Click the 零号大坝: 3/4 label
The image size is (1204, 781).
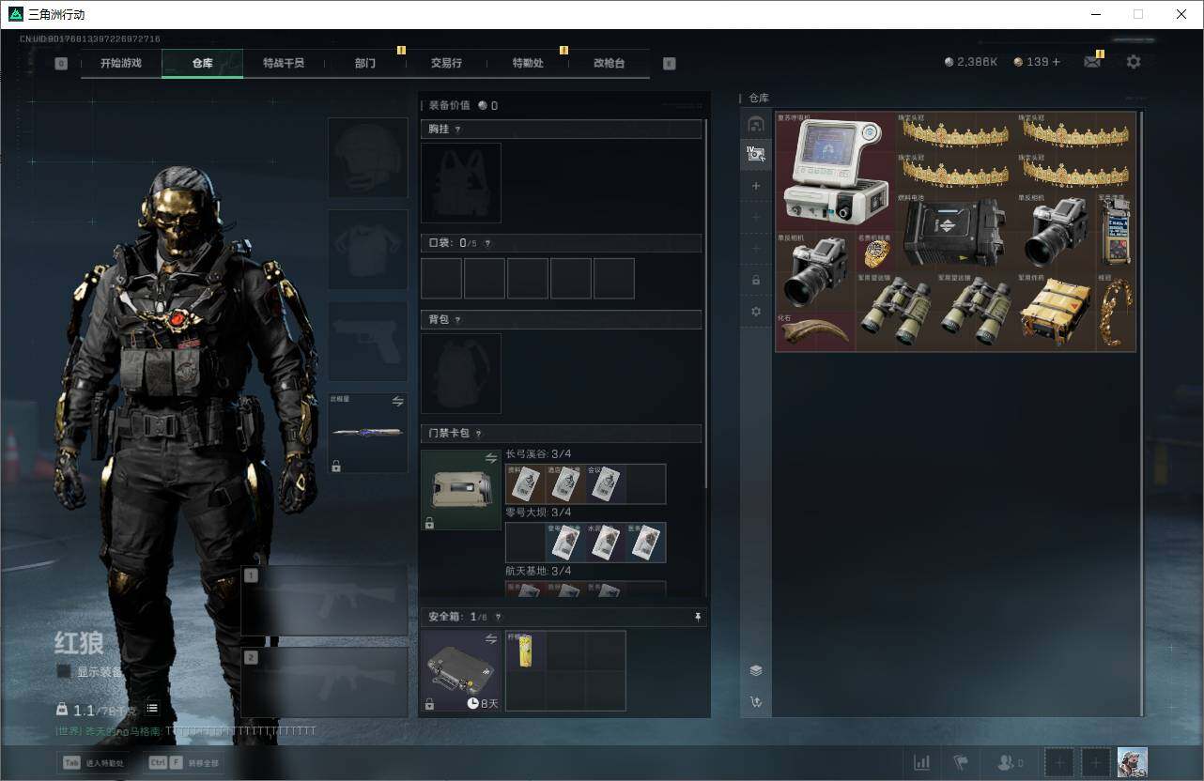(x=538, y=513)
